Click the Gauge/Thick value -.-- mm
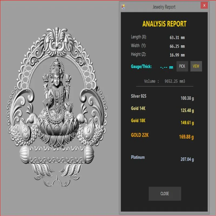 point(167,67)
